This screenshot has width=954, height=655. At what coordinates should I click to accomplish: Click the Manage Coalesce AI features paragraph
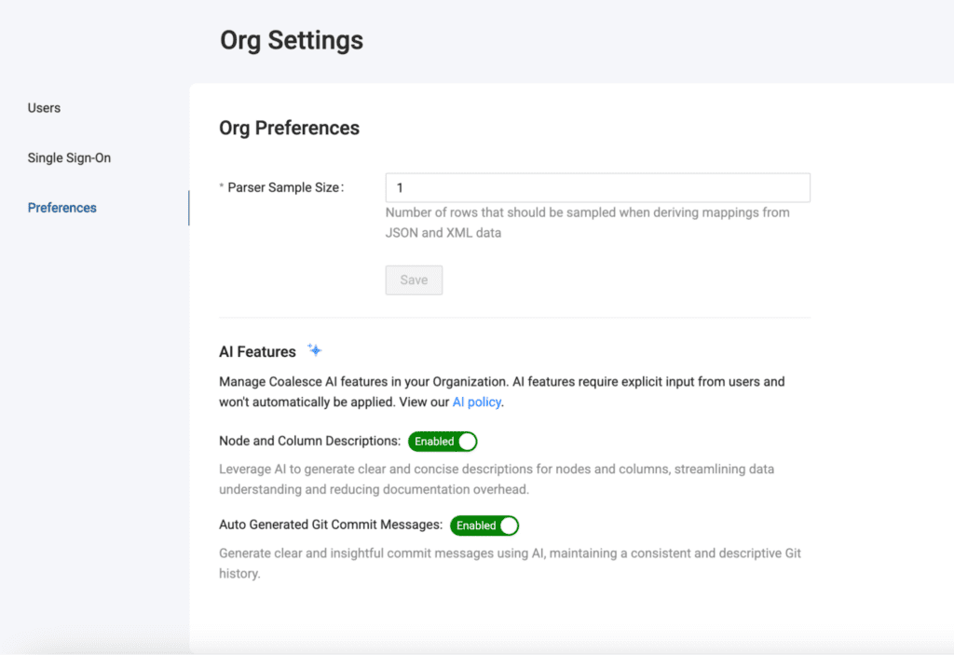501,391
